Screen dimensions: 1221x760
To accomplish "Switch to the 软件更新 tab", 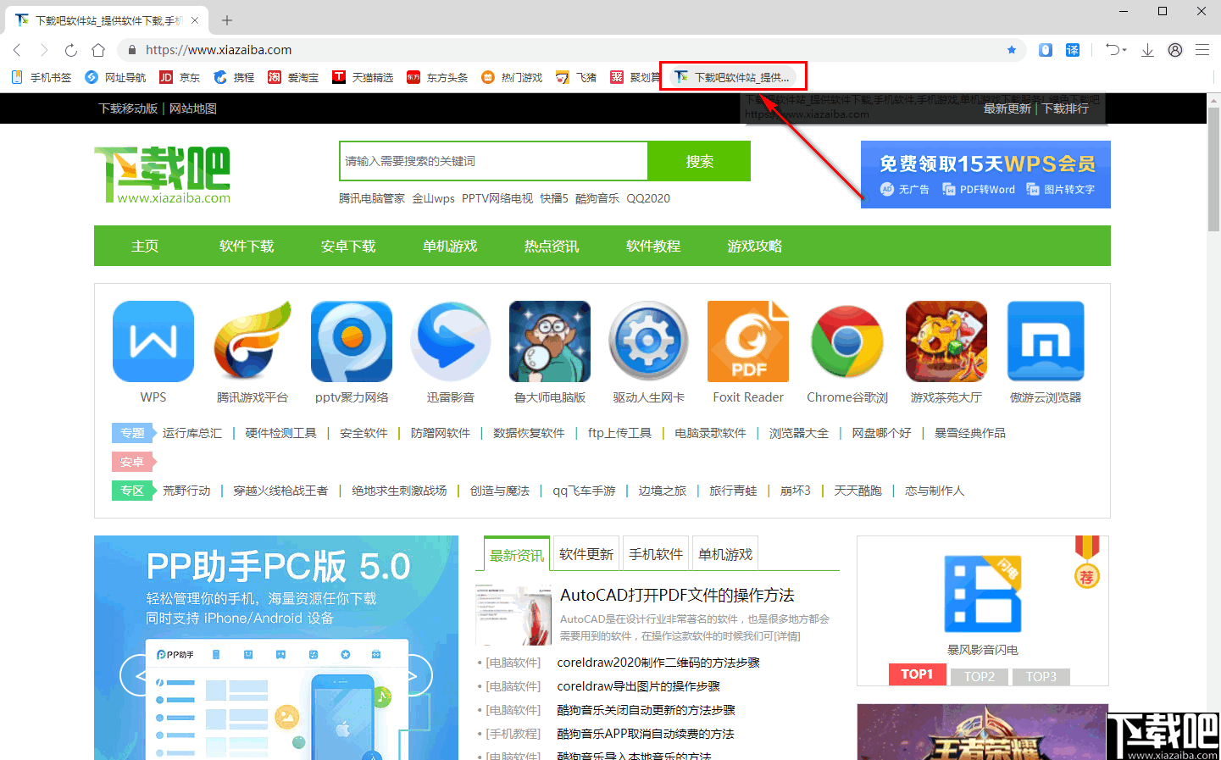I will [x=586, y=554].
